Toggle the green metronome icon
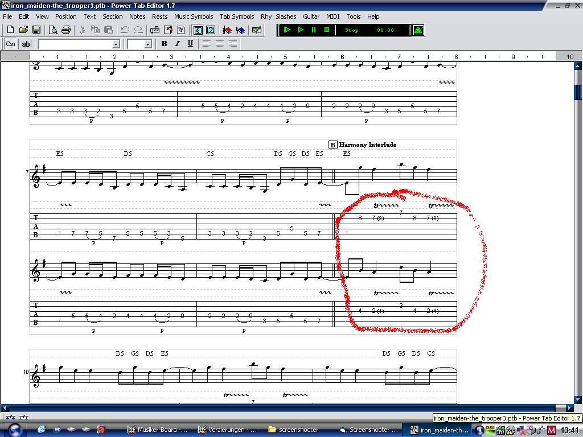The image size is (583, 437). [418, 31]
